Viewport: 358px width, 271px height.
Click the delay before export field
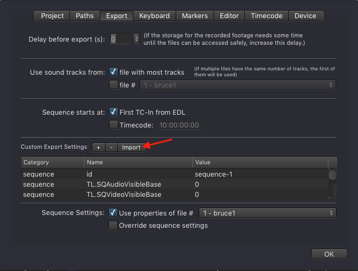click(x=120, y=39)
